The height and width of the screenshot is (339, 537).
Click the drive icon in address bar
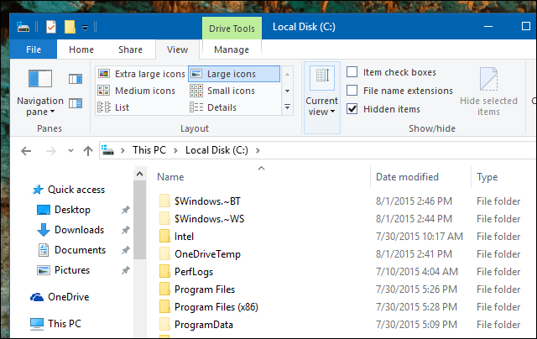coord(107,150)
